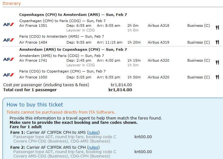This screenshot has height=159, width=223.
Task: Select the Amsterdam to Copenhagen trip header
Action: coord(73,49)
